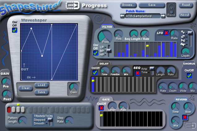Select the random noise LFO waveform icon

(x=183, y=44)
